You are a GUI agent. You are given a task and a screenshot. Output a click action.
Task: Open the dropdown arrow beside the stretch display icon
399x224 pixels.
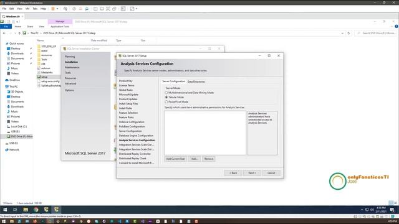pos(137,9)
